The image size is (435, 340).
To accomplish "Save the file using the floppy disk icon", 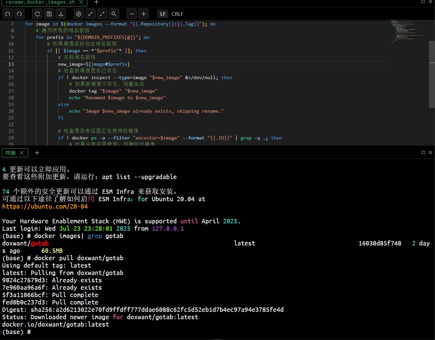I will tap(49, 14).
